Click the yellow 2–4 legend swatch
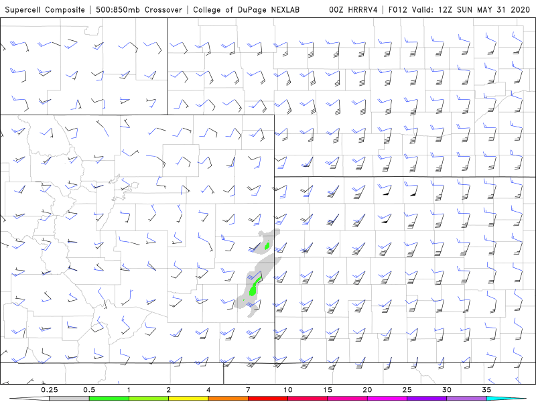536x402 pixels. pyautogui.click(x=188, y=399)
